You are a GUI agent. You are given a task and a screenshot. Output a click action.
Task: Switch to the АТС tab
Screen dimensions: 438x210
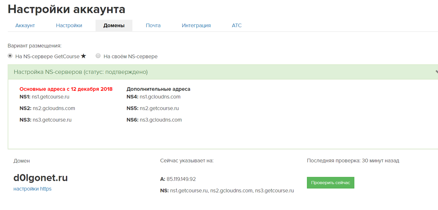(237, 25)
